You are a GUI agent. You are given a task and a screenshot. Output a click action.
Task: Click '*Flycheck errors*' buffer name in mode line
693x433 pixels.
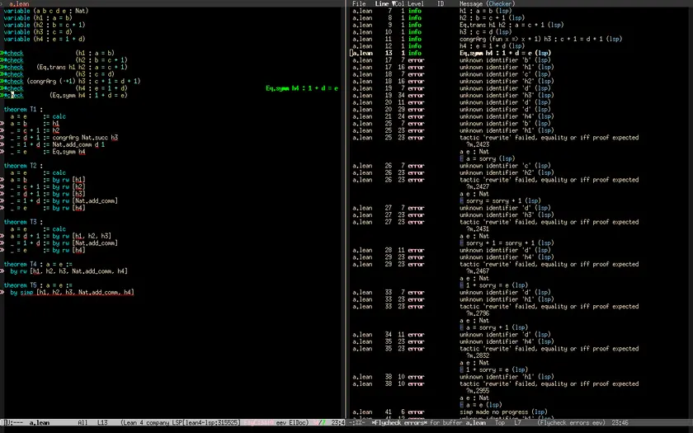click(x=398, y=423)
